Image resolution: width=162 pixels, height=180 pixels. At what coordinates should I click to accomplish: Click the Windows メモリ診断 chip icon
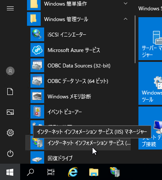tap(37, 96)
